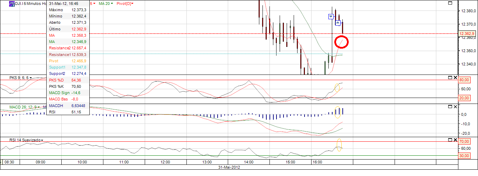Click the PKS %D 54,36 row
The image size is (478, 176).
pos(68,80)
